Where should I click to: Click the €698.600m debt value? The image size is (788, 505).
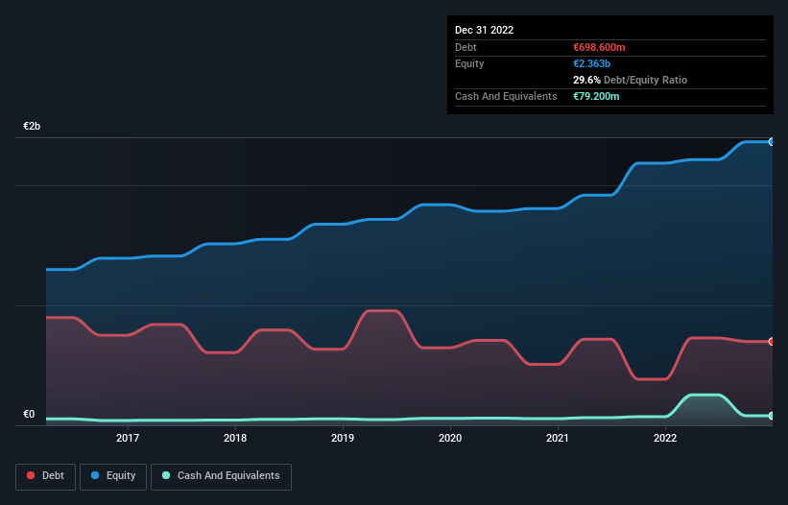coord(599,47)
